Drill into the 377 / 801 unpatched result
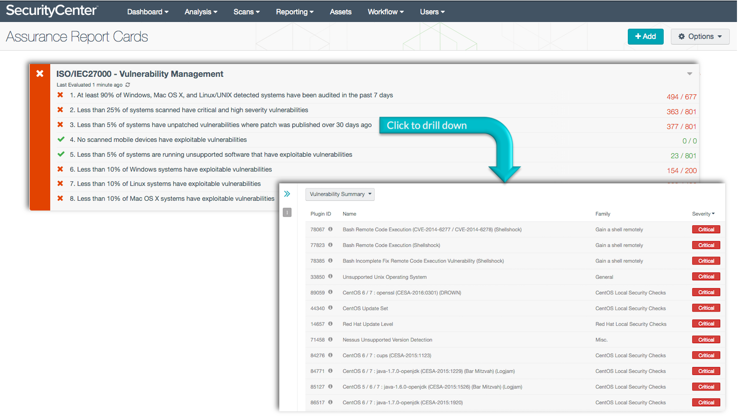The width and height of the screenshot is (738, 420). (x=682, y=127)
